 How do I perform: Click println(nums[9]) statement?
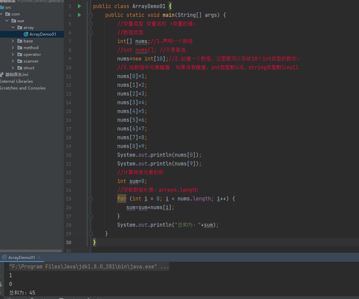[x=160, y=164]
